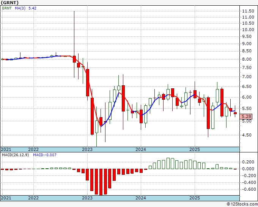This screenshot has height=207, width=258.
Task: Click the 0.000 MACD axis label
Action: click(248, 169)
